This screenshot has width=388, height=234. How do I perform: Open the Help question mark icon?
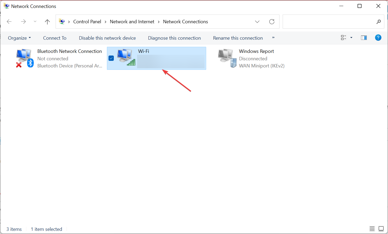pos(378,38)
